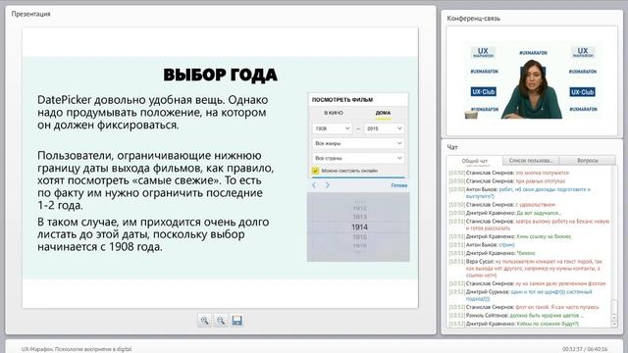Image resolution: width=628 pixels, height=353 pixels.
Task: Click the "Готово" link in the picker
Action: pyautogui.click(x=399, y=185)
